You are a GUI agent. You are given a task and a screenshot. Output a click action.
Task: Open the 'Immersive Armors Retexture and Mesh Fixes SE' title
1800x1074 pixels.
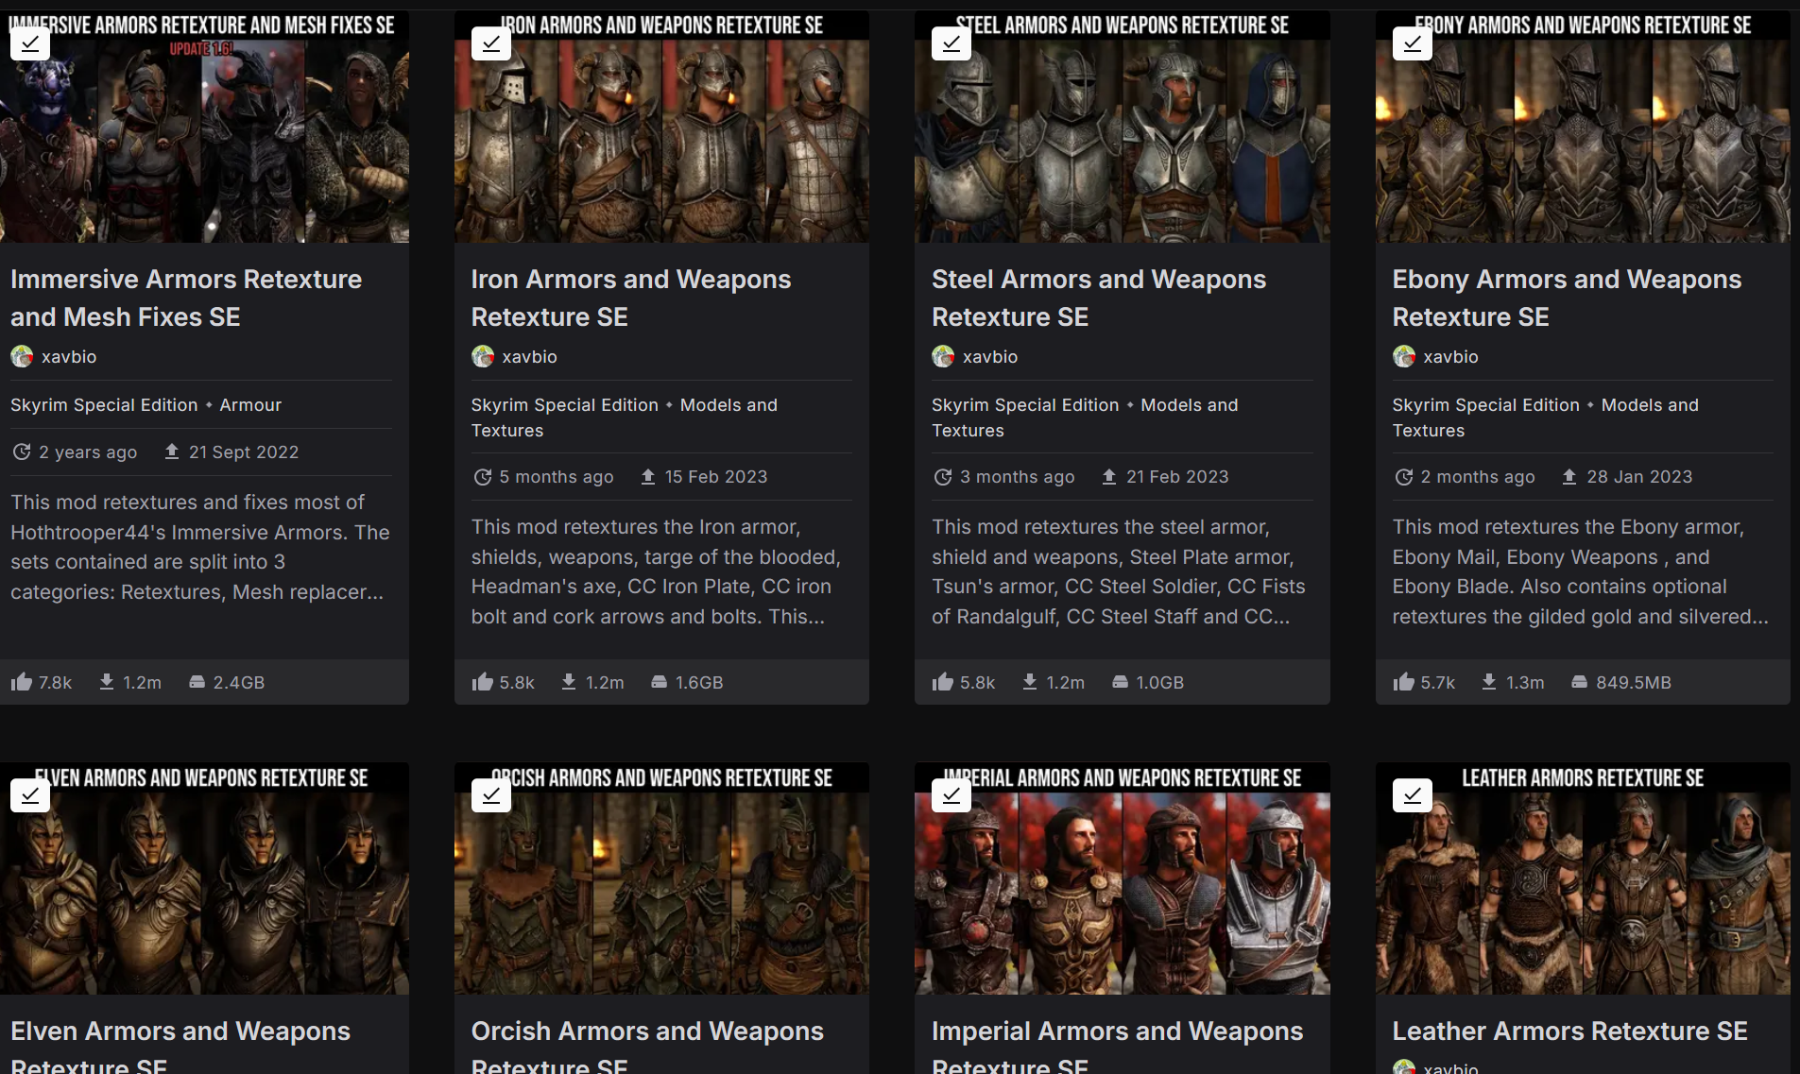pos(186,298)
